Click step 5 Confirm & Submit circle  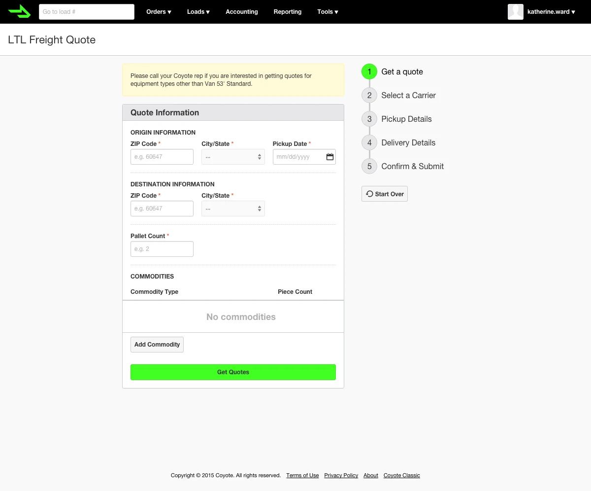tap(369, 166)
